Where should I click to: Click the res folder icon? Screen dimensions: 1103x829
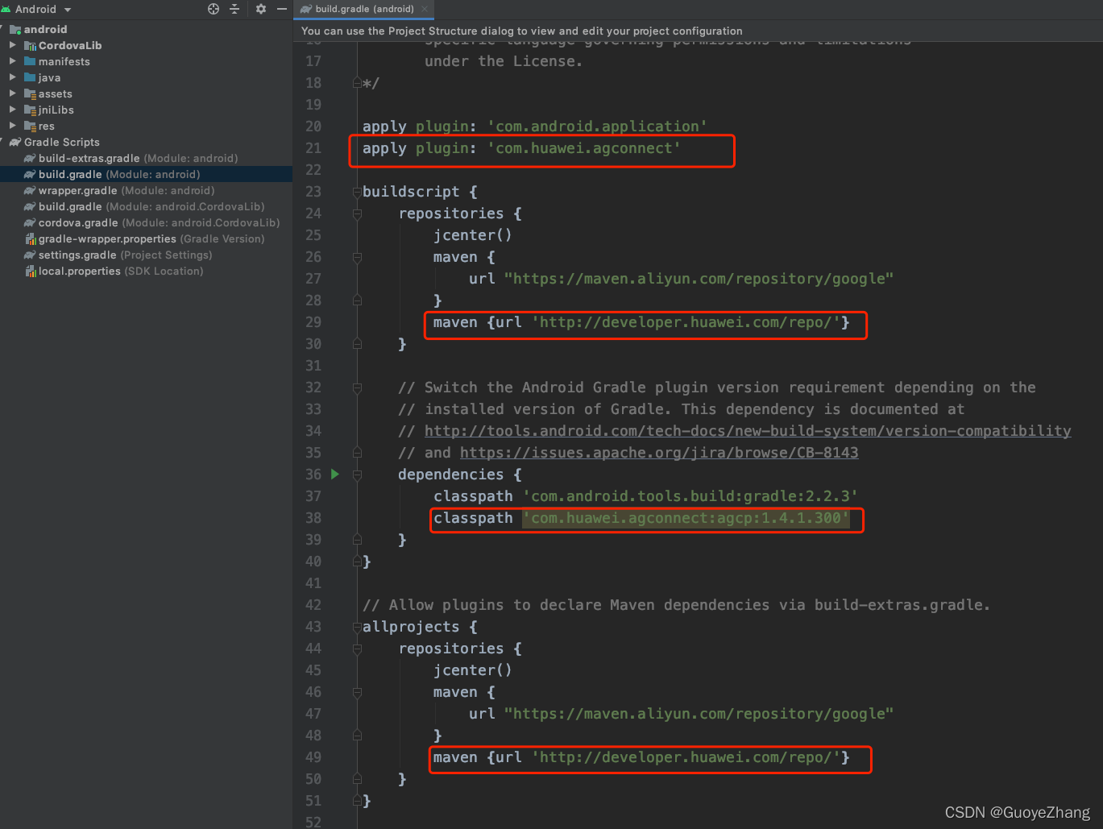coord(31,126)
